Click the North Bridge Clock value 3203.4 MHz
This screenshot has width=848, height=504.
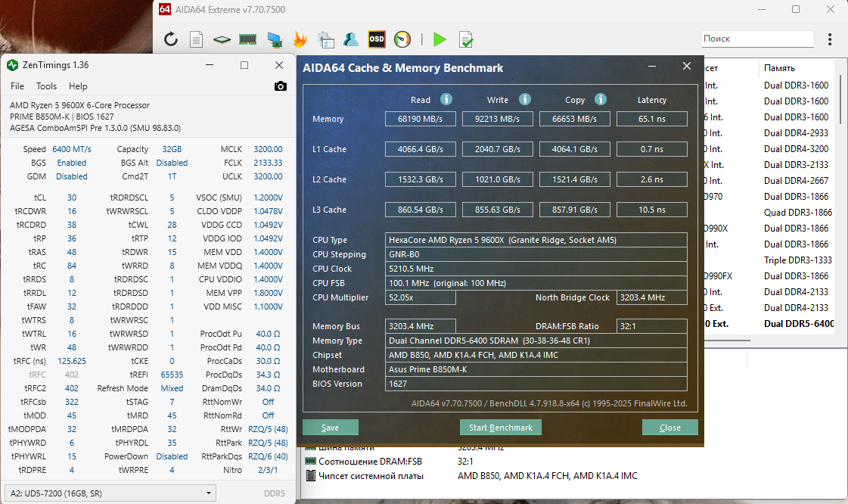point(651,297)
